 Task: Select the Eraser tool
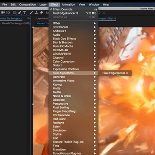[41, 13]
